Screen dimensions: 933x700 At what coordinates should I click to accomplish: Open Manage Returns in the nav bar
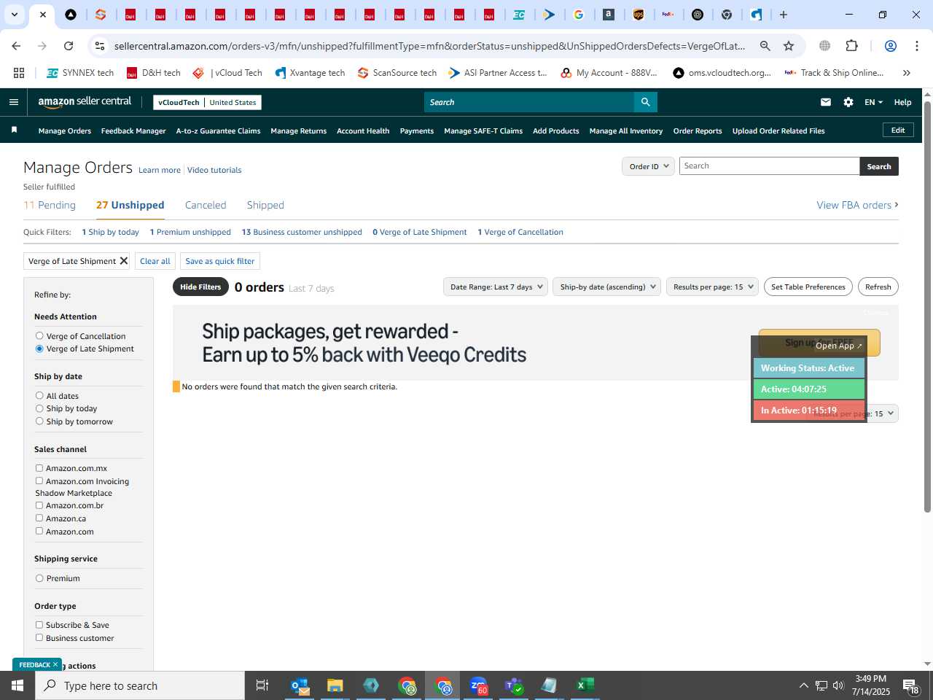298,131
